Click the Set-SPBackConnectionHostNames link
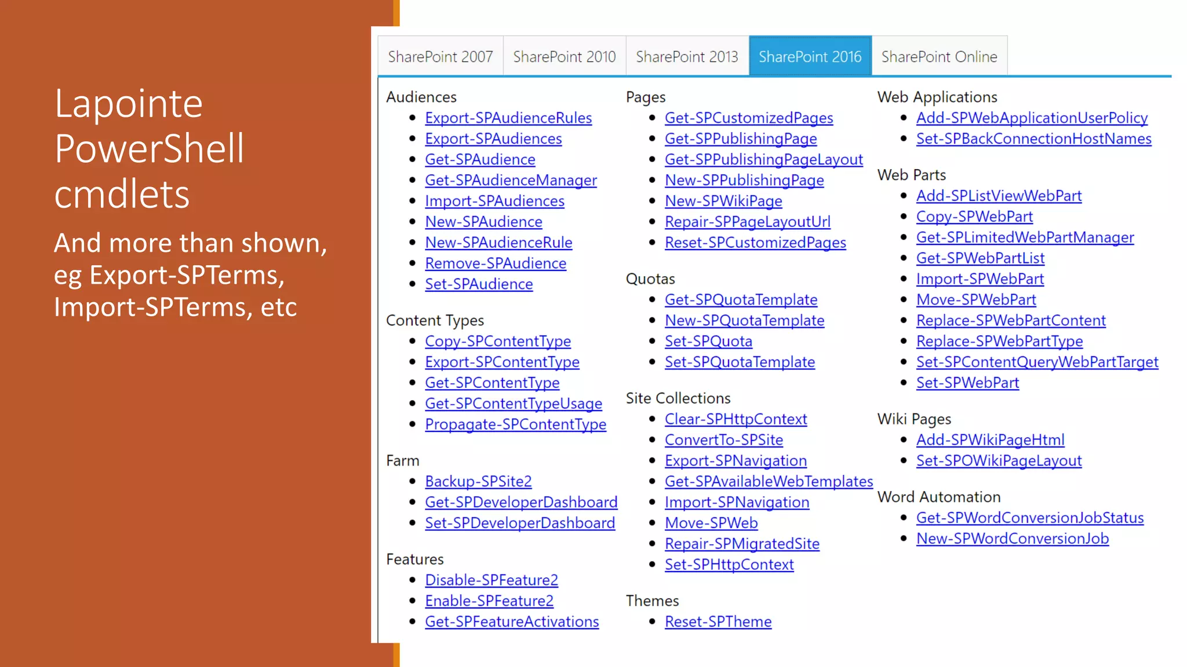Image resolution: width=1187 pixels, height=667 pixels. click(1033, 139)
